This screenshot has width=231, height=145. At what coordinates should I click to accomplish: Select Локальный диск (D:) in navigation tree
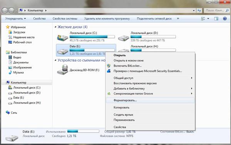coord(27,93)
